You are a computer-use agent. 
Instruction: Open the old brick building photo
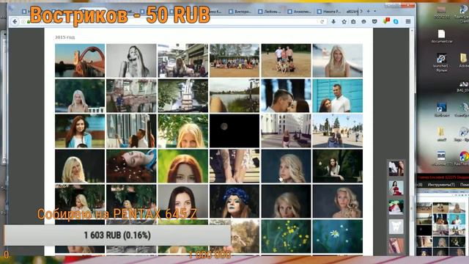coord(131,96)
